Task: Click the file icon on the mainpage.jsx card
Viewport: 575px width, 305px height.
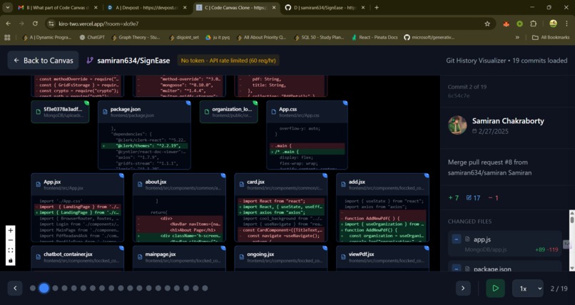Action: pyautogui.click(x=140, y=257)
